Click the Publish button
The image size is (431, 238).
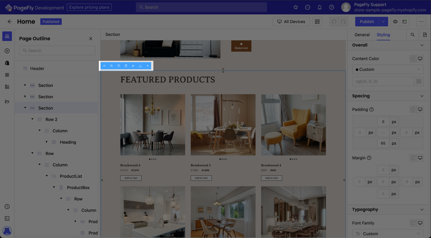pyautogui.click(x=367, y=22)
